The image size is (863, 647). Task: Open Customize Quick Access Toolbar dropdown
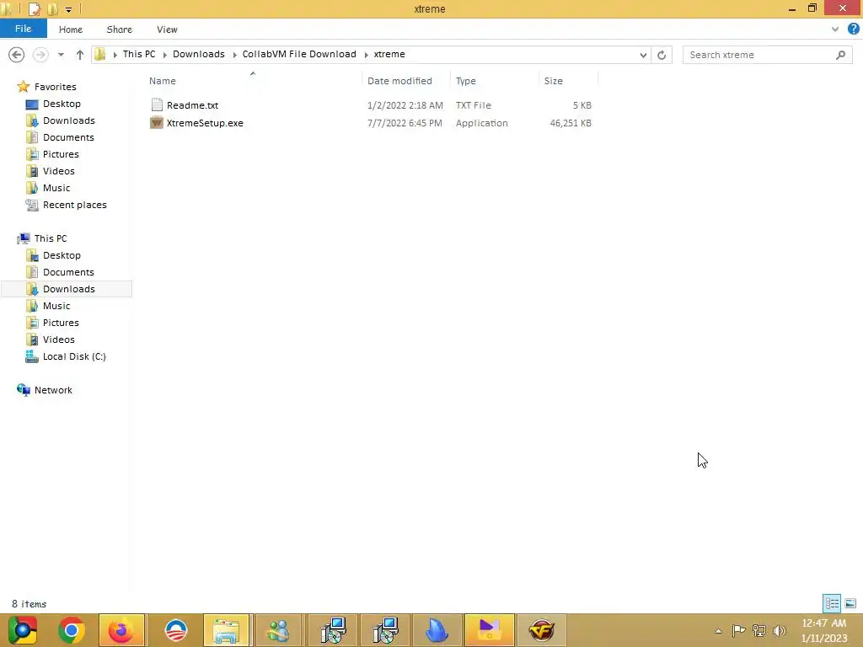click(68, 9)
